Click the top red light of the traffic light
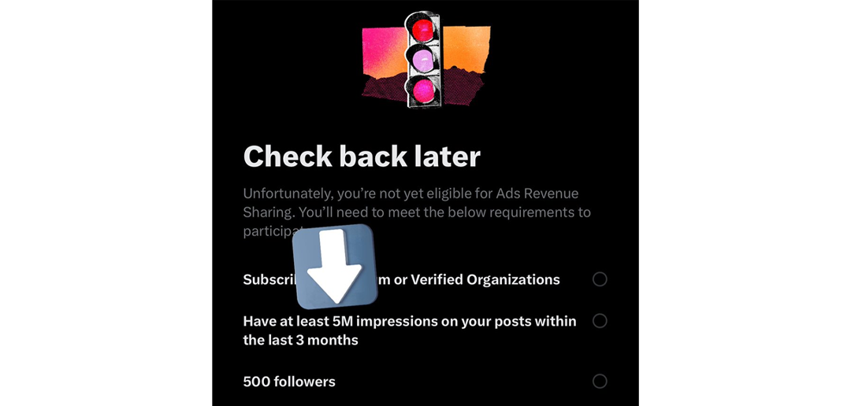 pos(424,31)
